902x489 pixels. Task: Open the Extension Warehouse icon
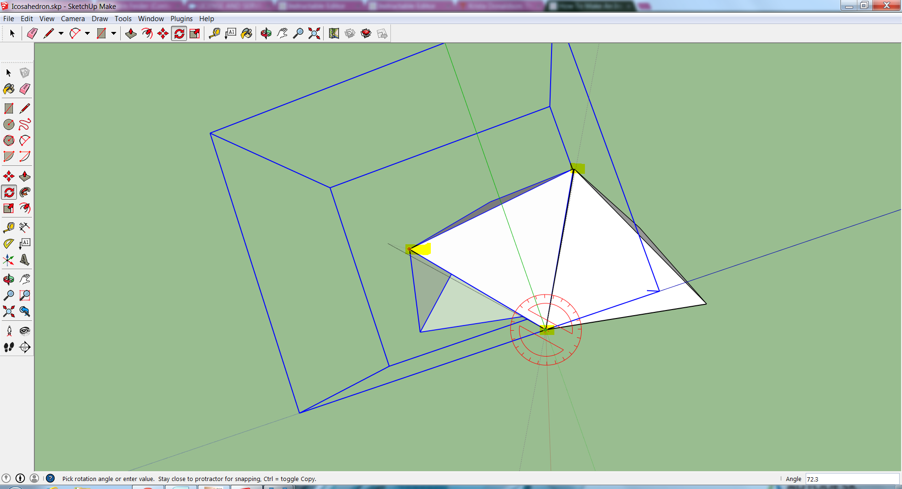366,33
